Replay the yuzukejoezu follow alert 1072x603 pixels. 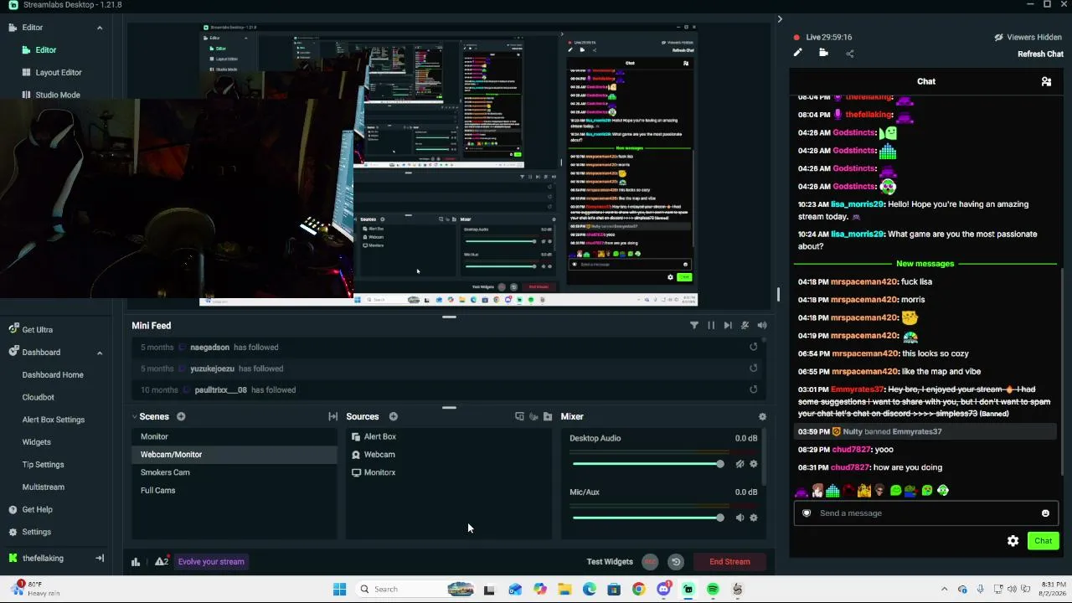coord(753,368)
